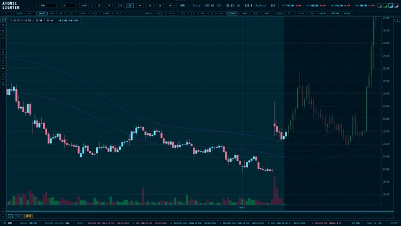The width and height of the screenshot is (401, 226).
Task: Click the LOAD button
Action: coord(84,5)
